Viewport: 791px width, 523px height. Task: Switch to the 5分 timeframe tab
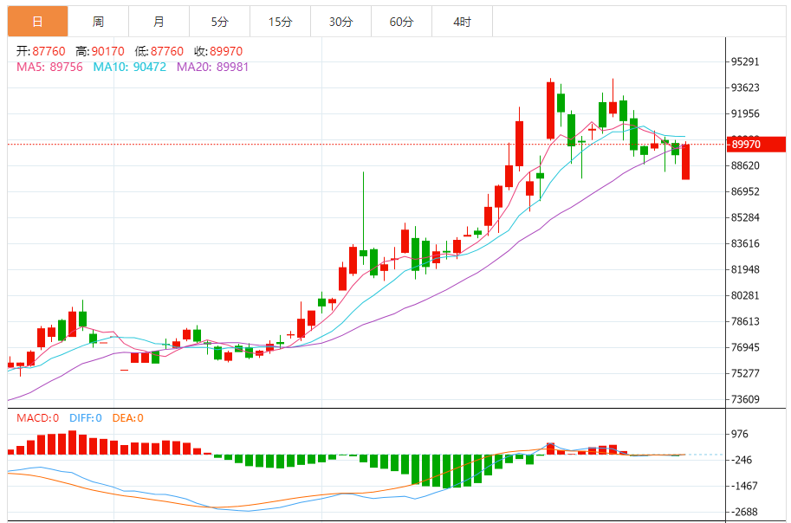pyautogui.click(x=219, y=22)
